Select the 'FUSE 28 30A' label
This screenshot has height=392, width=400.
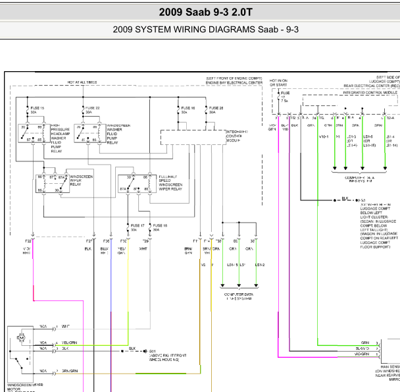pyautogui.click(x=216, y=110)
